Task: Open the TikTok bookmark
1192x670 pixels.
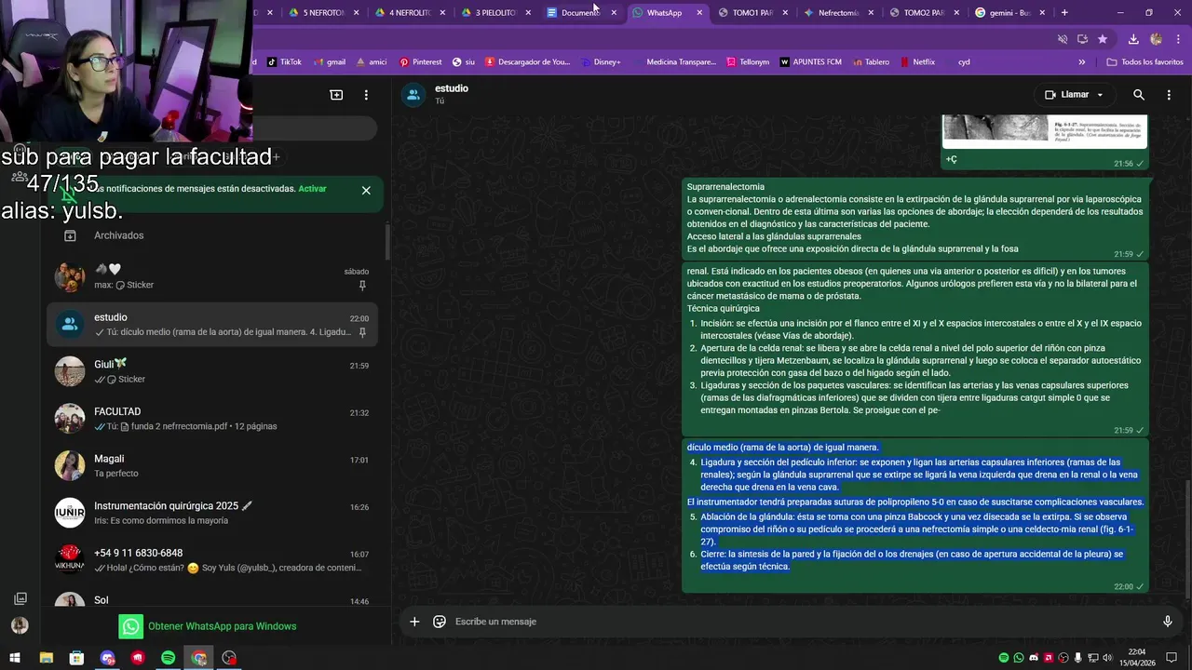Action: coord(284,62)
